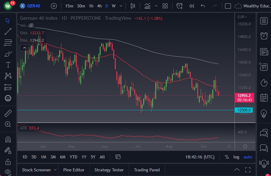Toggle auto scale on price axis
Image resolution: width=271 pixels, height=176 pixels.
[248, 157]
